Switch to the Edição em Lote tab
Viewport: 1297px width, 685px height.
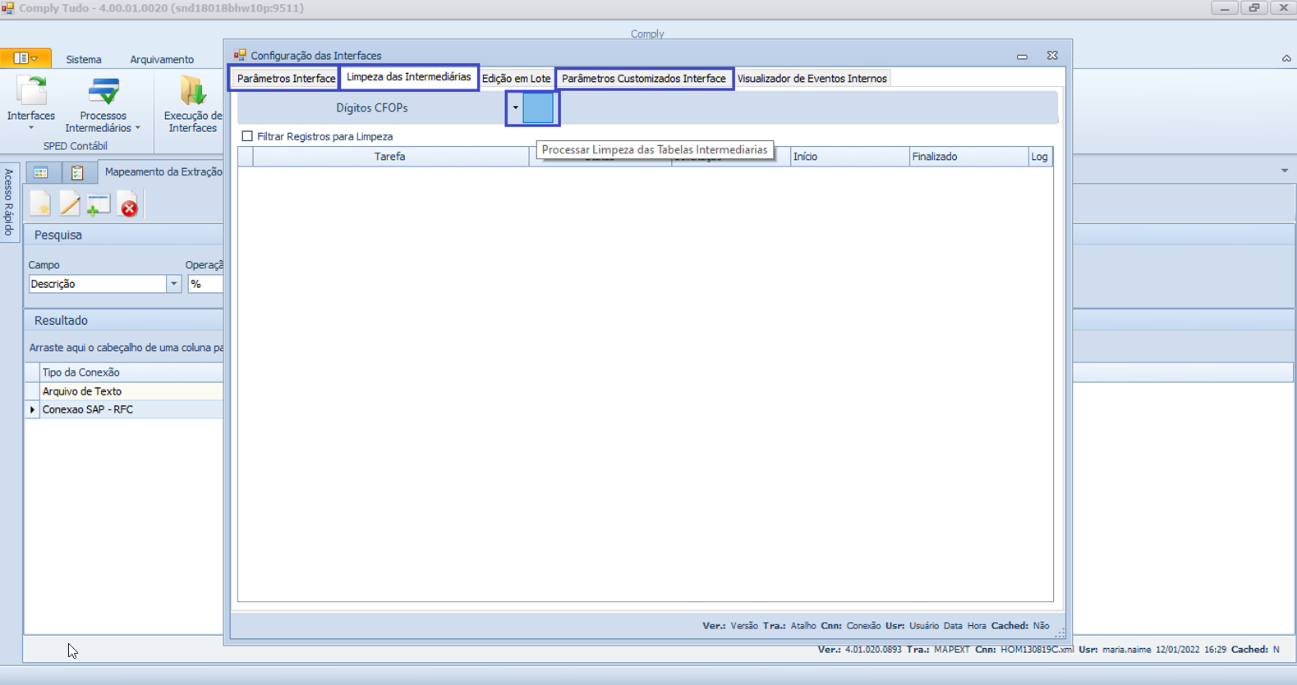[x=516, y=79]
